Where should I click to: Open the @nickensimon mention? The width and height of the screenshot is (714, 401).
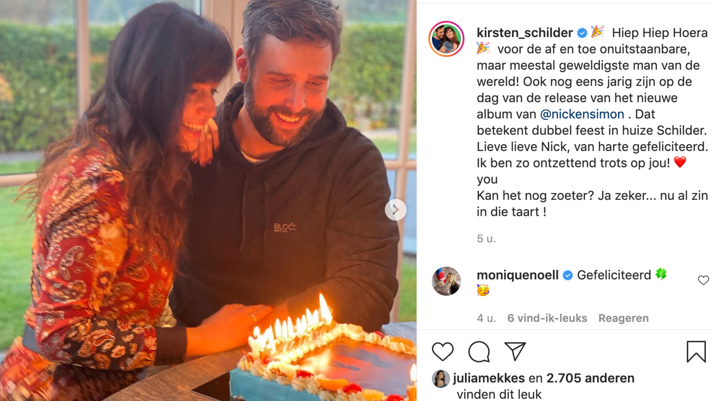point(582,114)
